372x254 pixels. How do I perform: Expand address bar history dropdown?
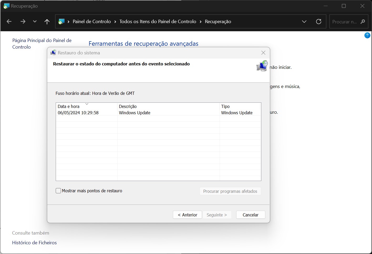point(304,22)
